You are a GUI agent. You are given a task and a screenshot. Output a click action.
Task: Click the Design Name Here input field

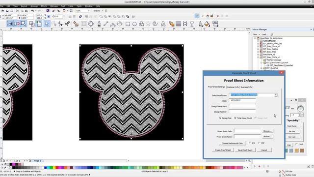(242, 106)
